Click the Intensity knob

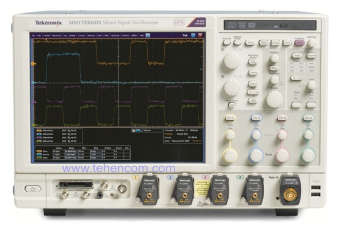311,43
